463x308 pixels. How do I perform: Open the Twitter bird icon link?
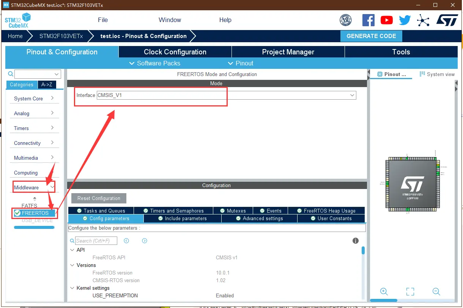(405, 20)
